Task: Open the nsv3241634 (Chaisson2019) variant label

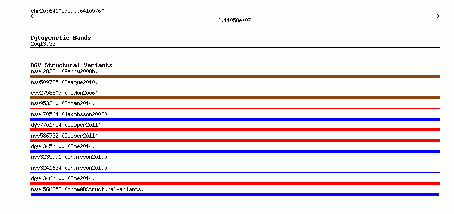Action: (x=69, y=168)
